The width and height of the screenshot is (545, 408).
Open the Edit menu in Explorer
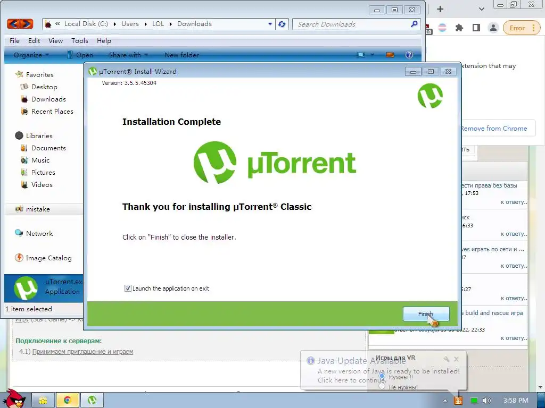click(34, 40)
